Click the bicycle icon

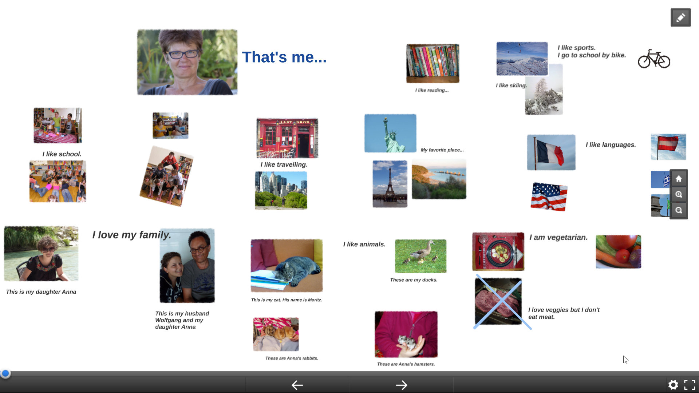coord(654,59)
